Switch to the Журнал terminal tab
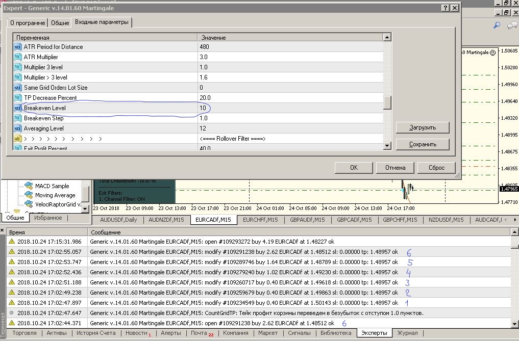This screenshot has height=341, width=519. pyautogui.click(x=407, y=333)
